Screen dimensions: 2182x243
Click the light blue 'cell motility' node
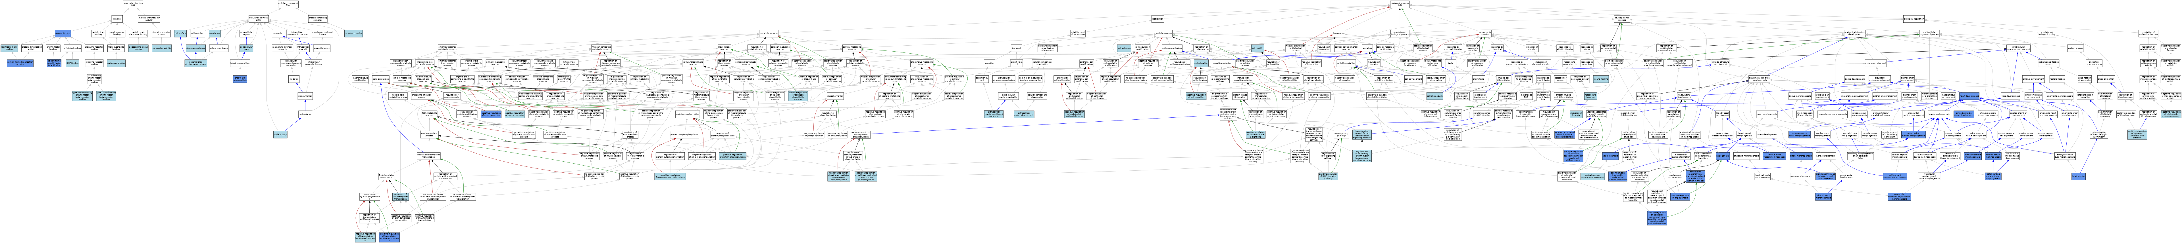point(1258,48)
